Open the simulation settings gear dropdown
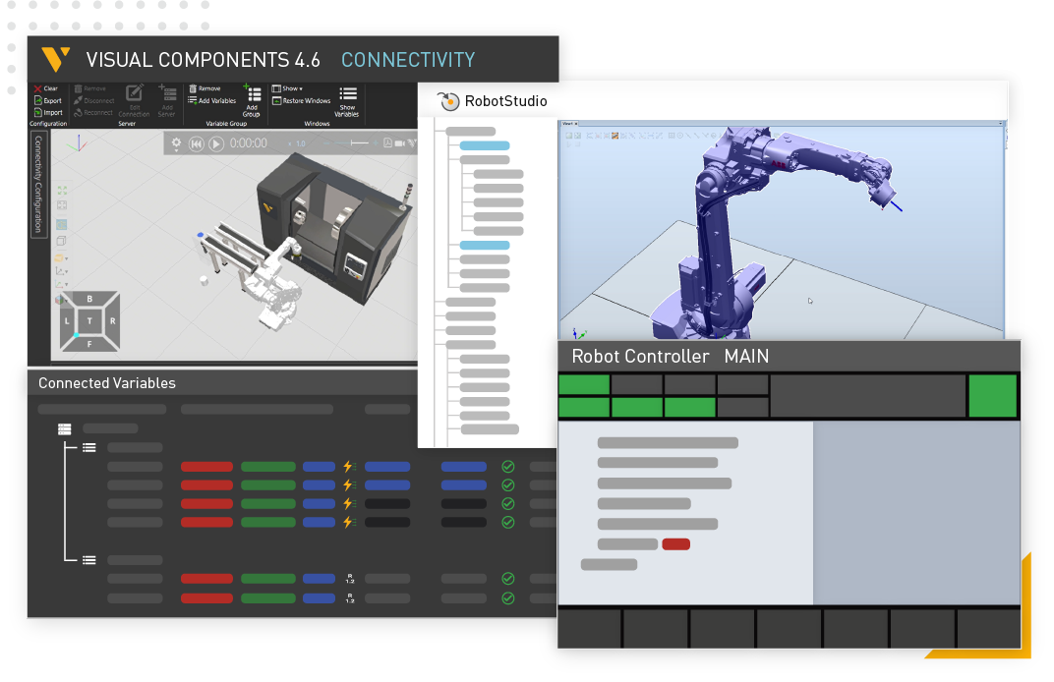Viewport: 1054px width, 682px height. pyautogui.click(x=178, y=143)
